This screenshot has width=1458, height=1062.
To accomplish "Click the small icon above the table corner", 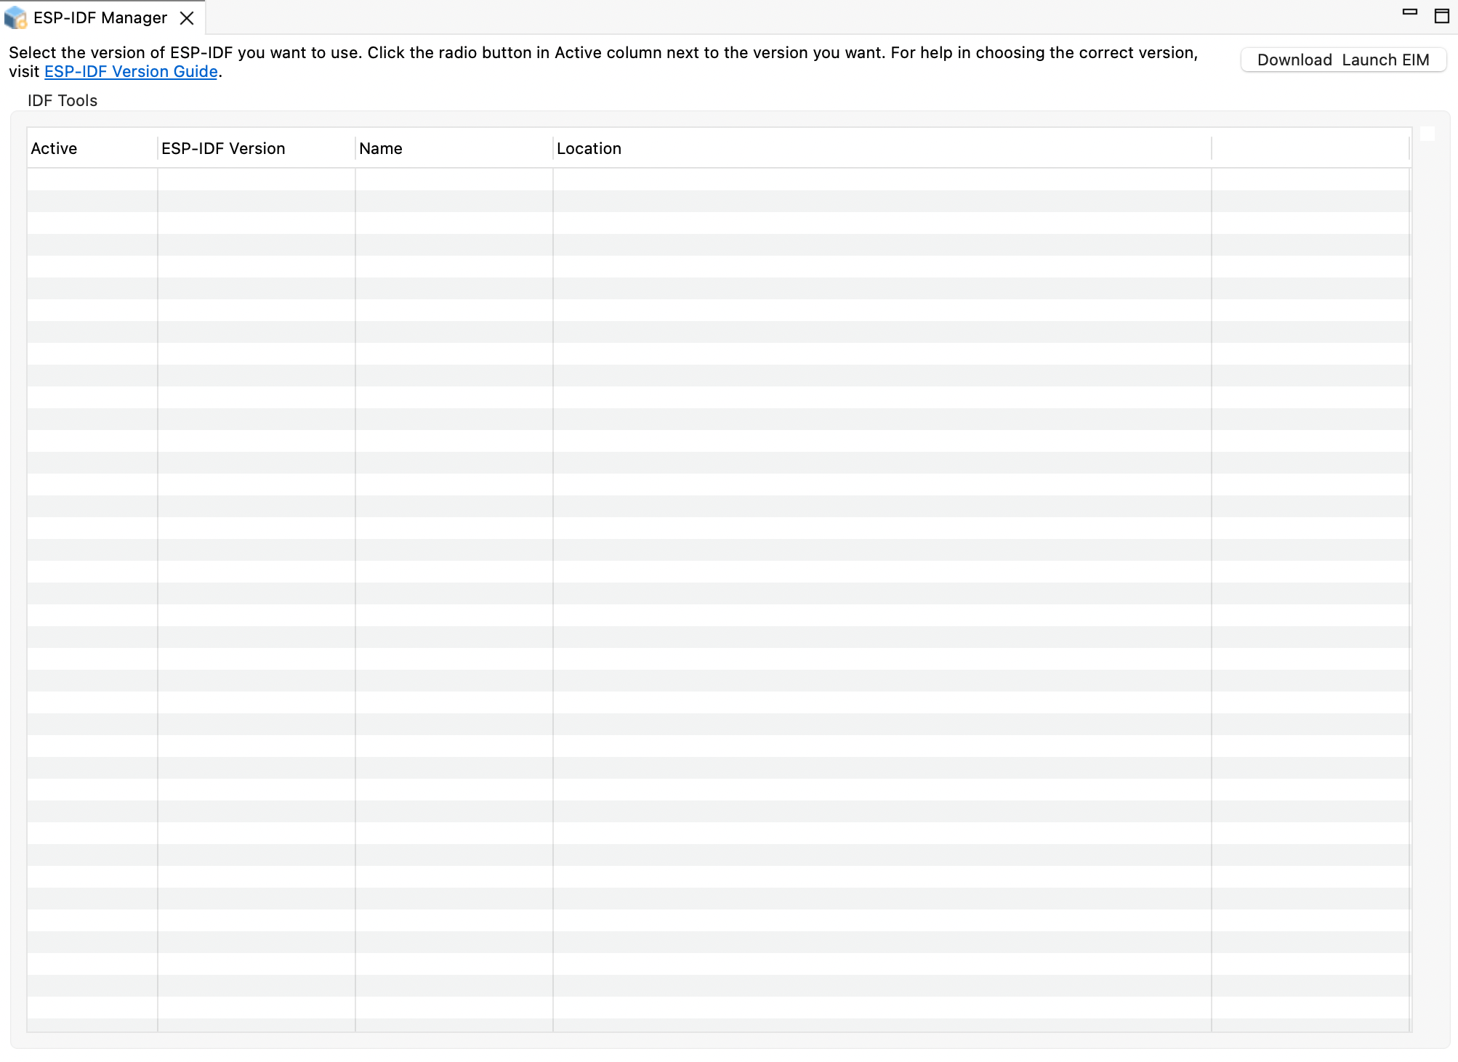I will (x=1427, y=133).
